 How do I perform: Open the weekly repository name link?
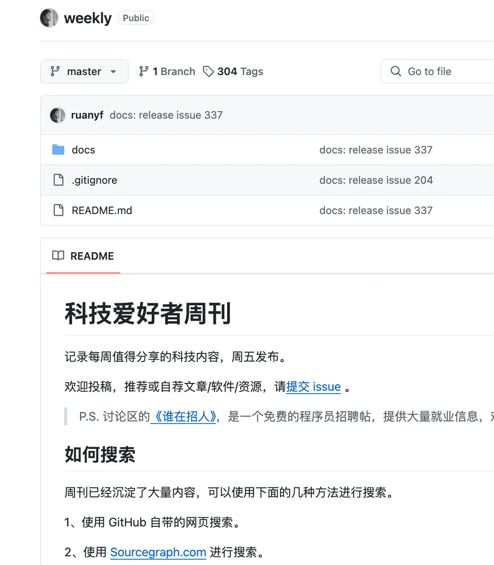pyautogui.click(x=88, y=18)
